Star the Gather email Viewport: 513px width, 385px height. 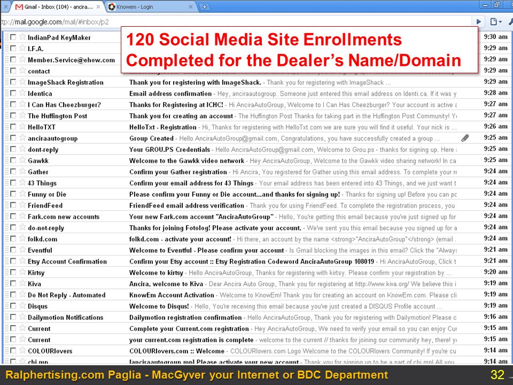(22, 171)
